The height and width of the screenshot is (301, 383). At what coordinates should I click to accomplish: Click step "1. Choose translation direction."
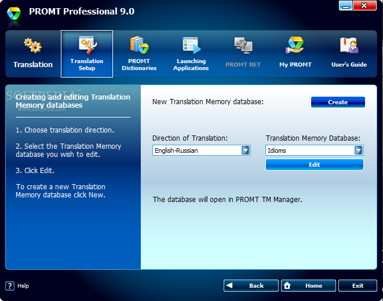65,130
